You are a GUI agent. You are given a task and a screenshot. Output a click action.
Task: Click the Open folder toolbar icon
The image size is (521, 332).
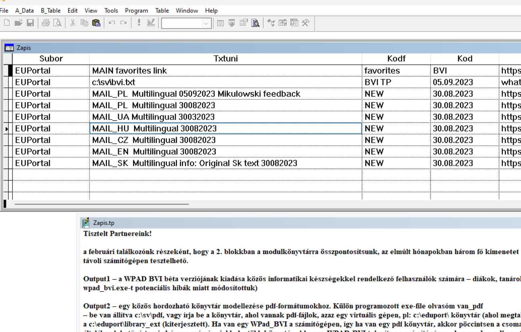pos(19,23)
